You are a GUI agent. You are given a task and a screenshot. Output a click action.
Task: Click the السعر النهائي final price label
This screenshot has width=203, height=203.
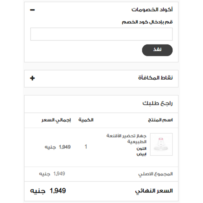coord(154,191)
